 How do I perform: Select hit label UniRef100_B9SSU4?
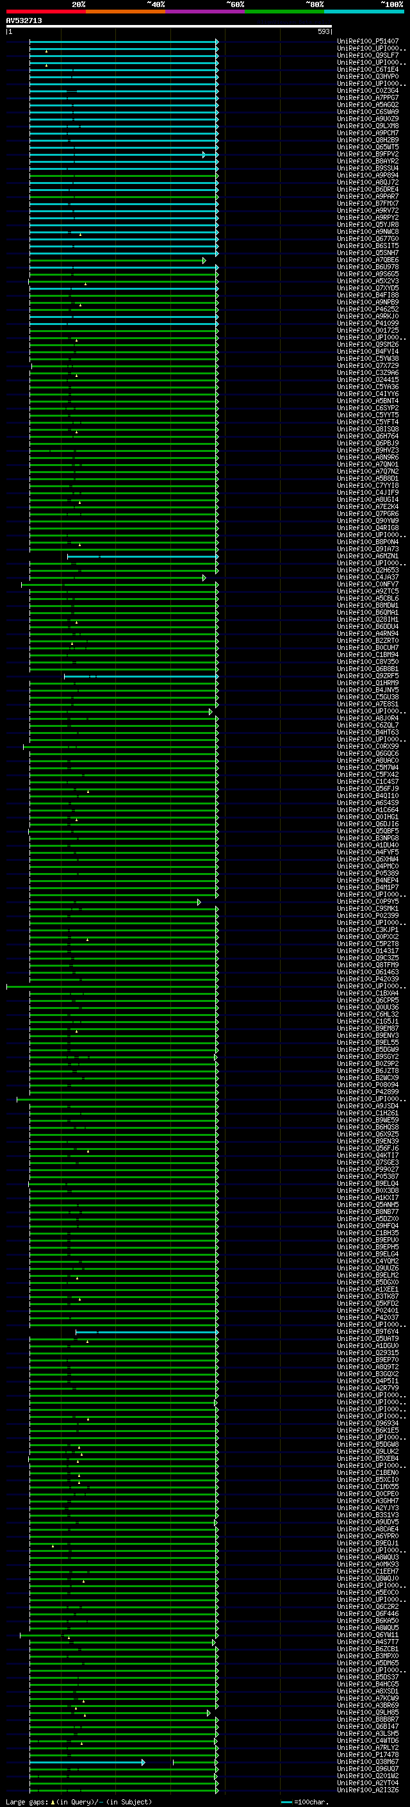click(x=368, y=169)
